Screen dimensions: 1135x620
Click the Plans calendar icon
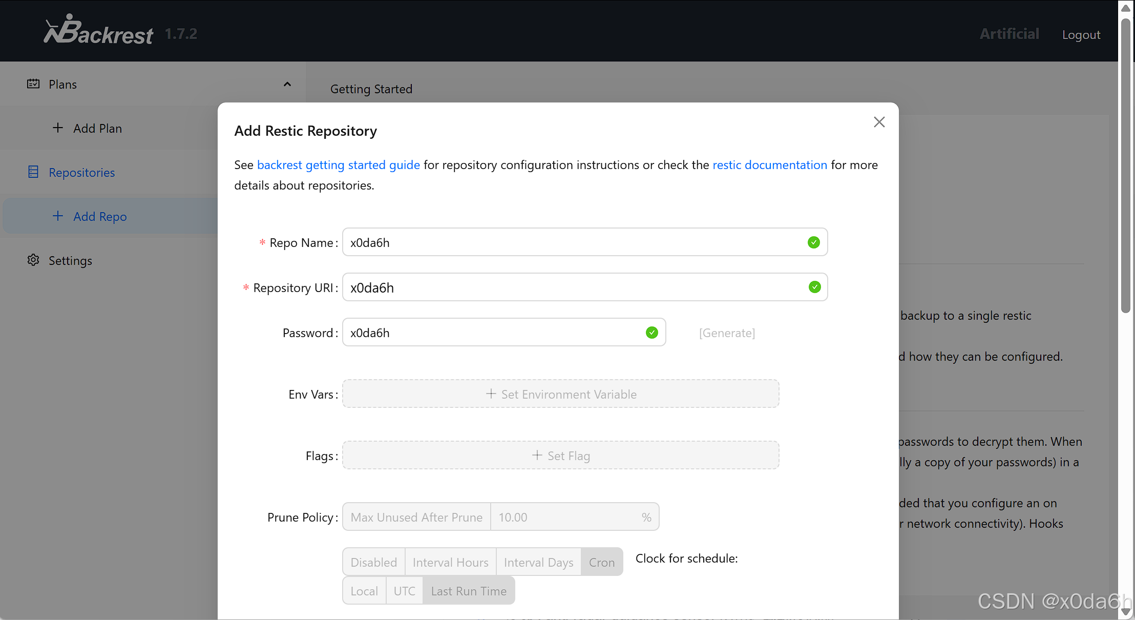click(33, 84)
